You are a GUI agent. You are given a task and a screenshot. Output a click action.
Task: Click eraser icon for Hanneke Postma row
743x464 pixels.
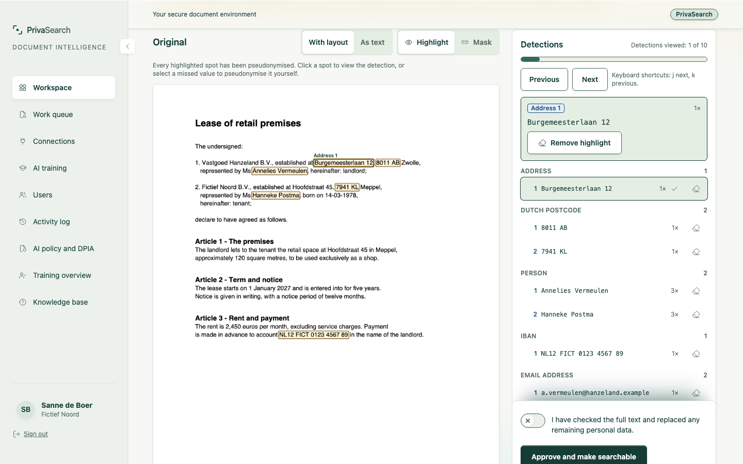[696, 314]
